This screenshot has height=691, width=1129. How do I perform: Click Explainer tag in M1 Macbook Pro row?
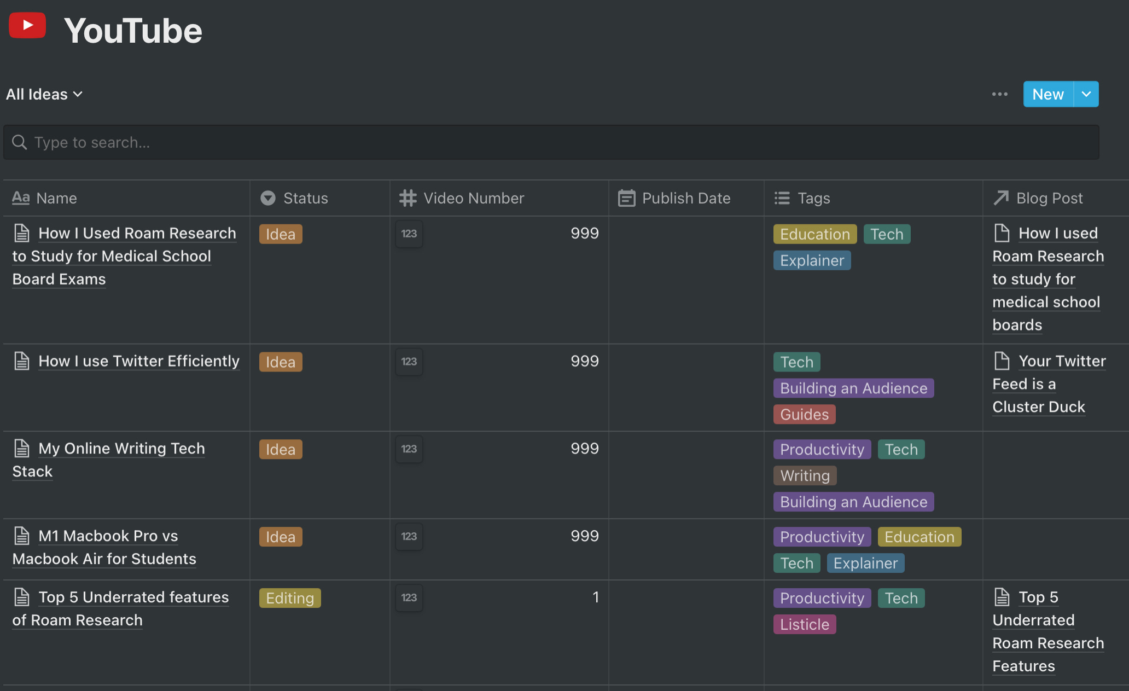(x=866, y=564)
